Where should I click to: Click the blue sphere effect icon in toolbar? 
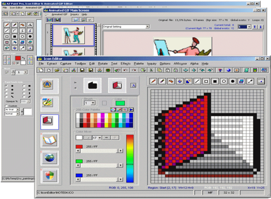tap(229, 70)
